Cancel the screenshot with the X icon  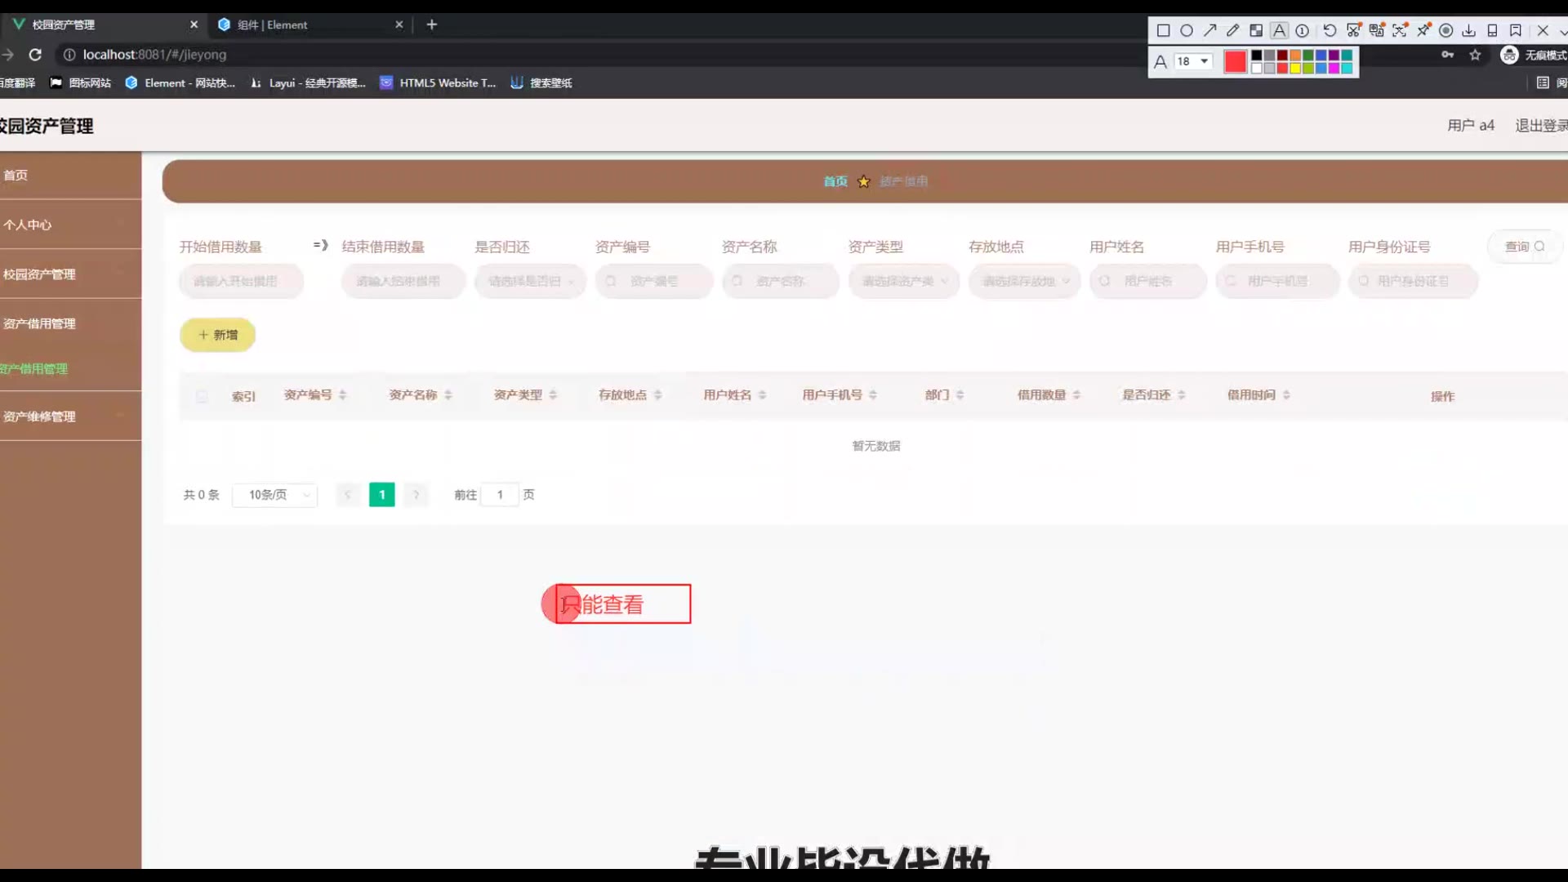[1543, 30]
